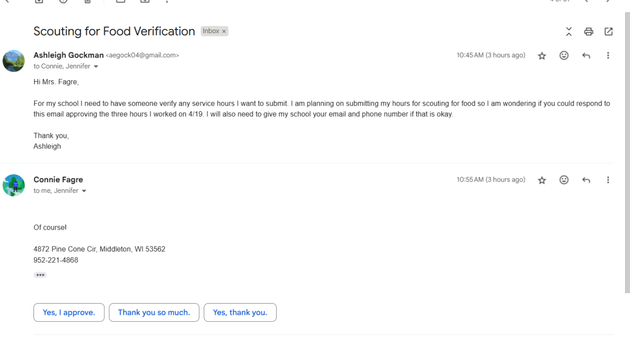
Task: Click Connie Fagre's profile picture
Action: 14,185
